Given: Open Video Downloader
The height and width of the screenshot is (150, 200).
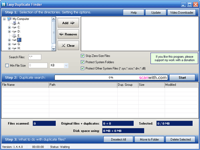Looking at the screenshot, I should click(182, 12).
